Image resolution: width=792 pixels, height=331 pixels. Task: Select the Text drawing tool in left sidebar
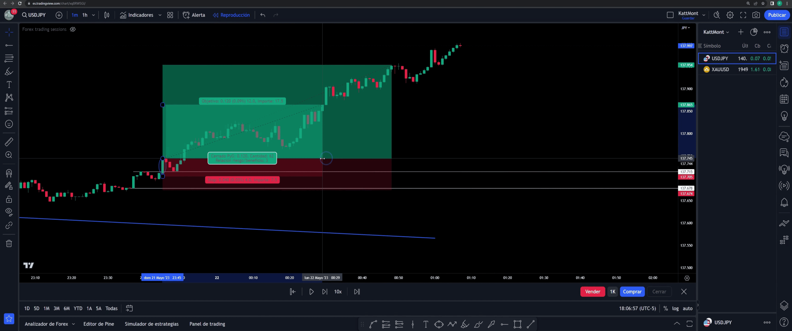click(9, 85)
